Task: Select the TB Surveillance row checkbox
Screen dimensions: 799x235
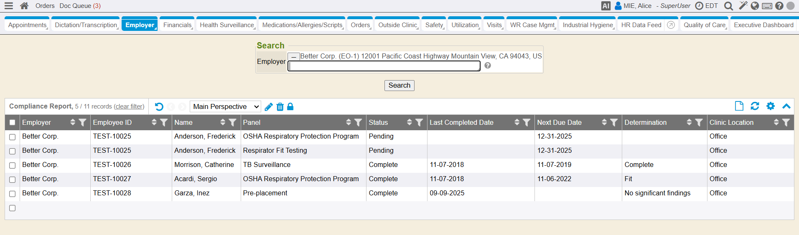Action: click(x=13, y=165)
